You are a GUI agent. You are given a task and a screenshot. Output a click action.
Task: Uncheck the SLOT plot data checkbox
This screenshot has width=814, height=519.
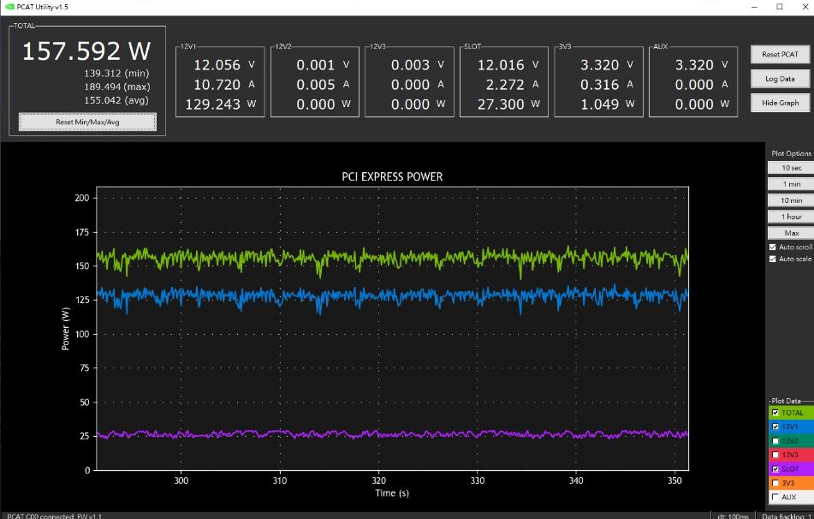click(x=775, y=469)
